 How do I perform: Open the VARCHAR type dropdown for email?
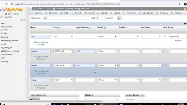(x=63, y=65)
